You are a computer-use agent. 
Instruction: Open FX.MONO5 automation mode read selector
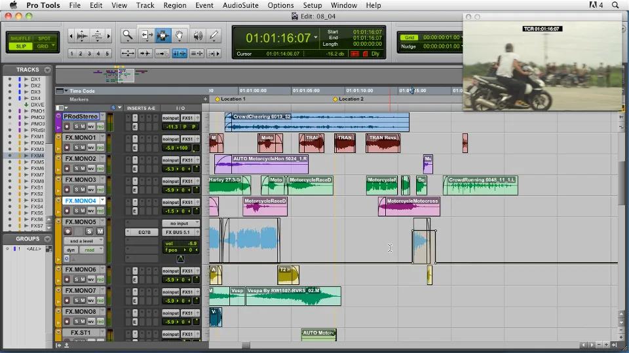coord(92,250)
